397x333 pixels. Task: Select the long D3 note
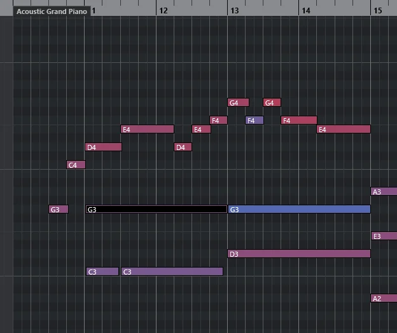(299, 254)
